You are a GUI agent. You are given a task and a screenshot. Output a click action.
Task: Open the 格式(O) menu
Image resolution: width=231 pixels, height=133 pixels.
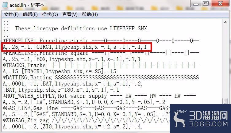tap(50, 14)
